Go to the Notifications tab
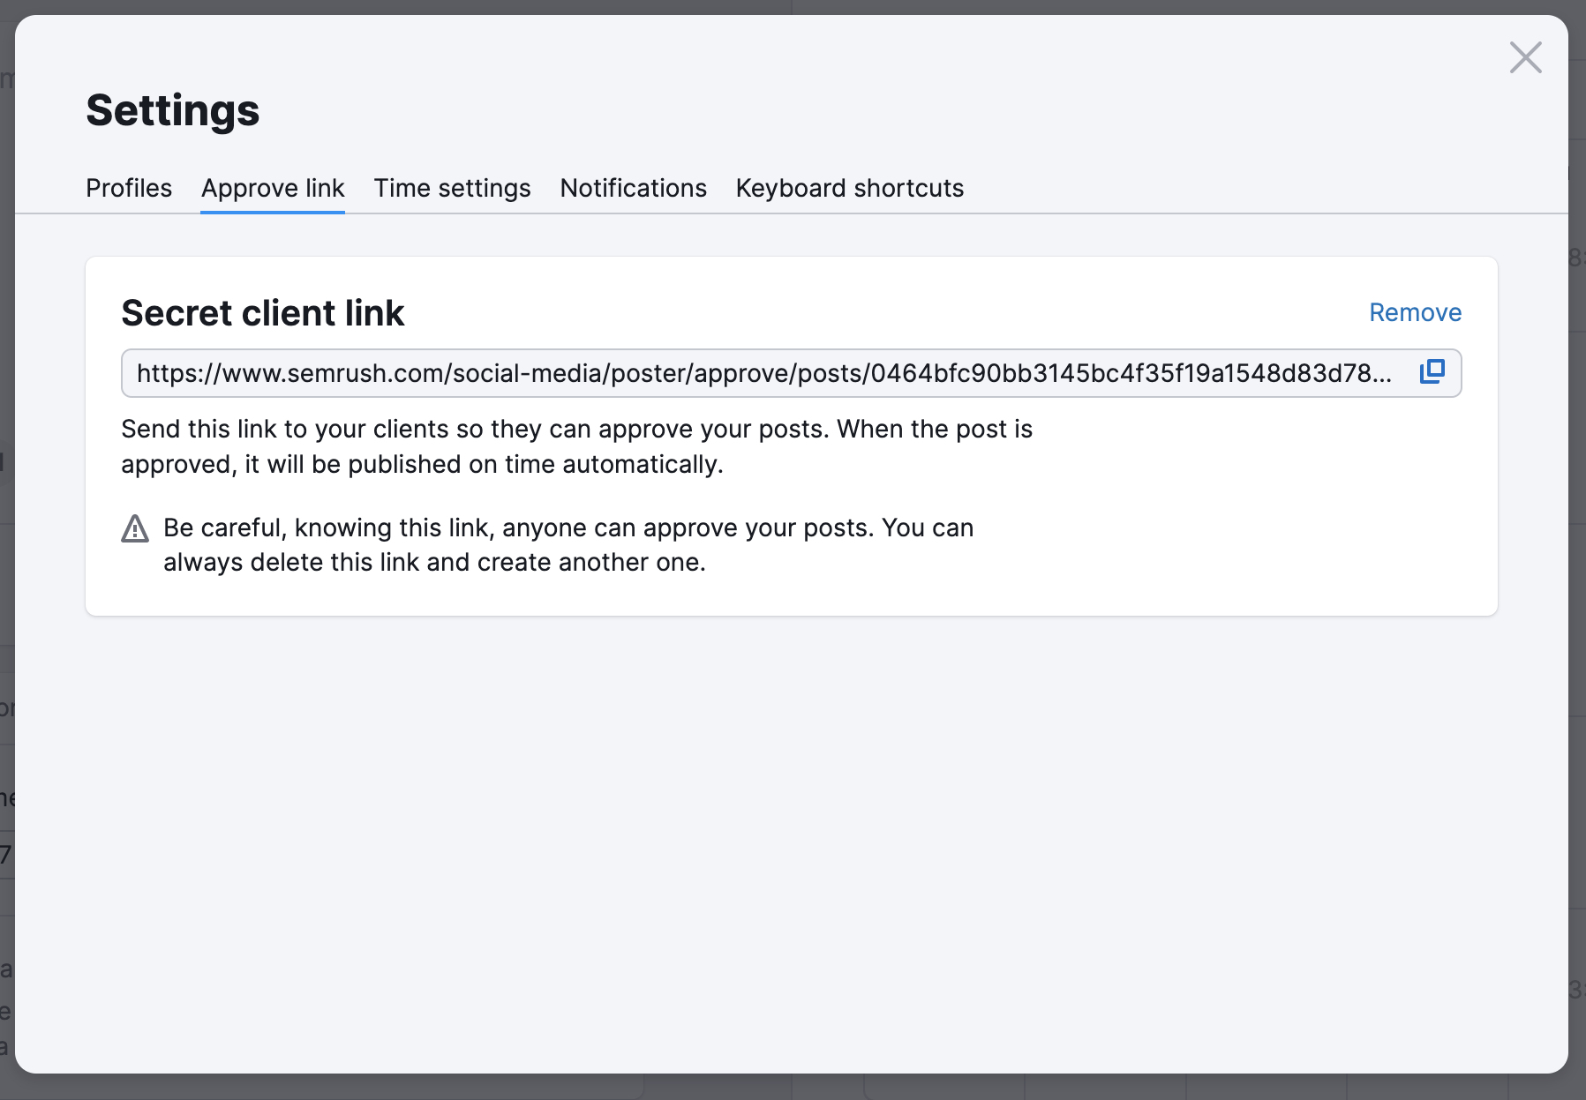This screenshot has width=1586, height=1100. [633, 188]
